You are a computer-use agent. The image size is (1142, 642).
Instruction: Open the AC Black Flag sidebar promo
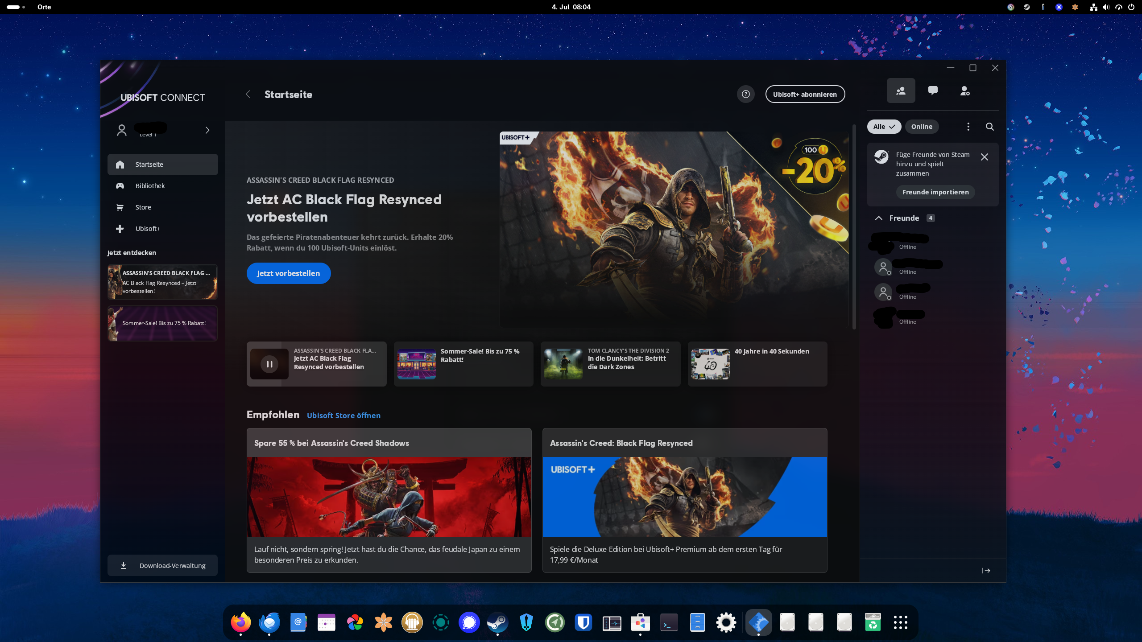point(162,282)
